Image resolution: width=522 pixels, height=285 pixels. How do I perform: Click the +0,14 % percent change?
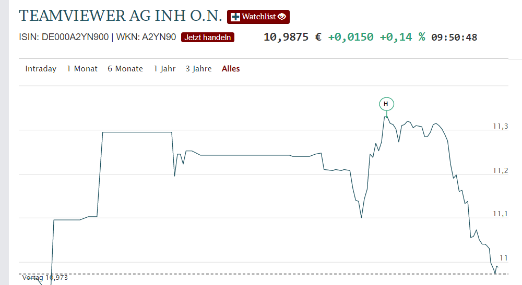[402, 37]
